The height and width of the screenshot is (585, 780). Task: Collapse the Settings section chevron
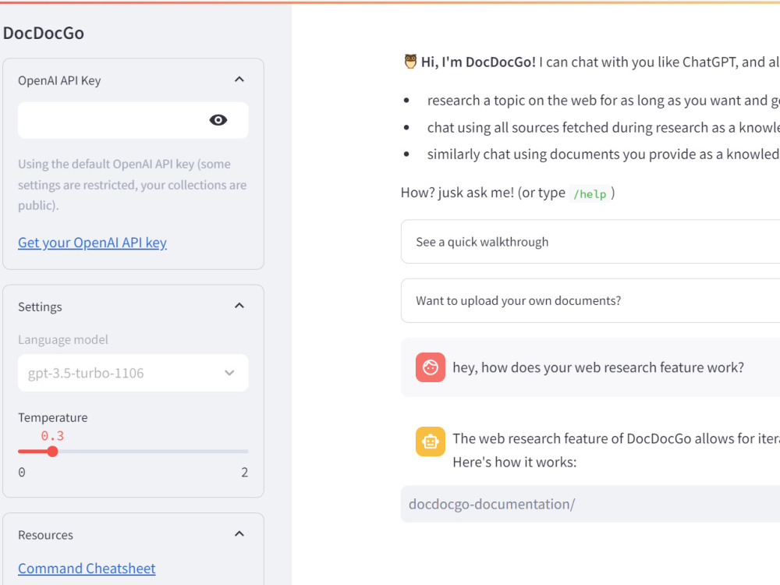click(x=239, y=306)
